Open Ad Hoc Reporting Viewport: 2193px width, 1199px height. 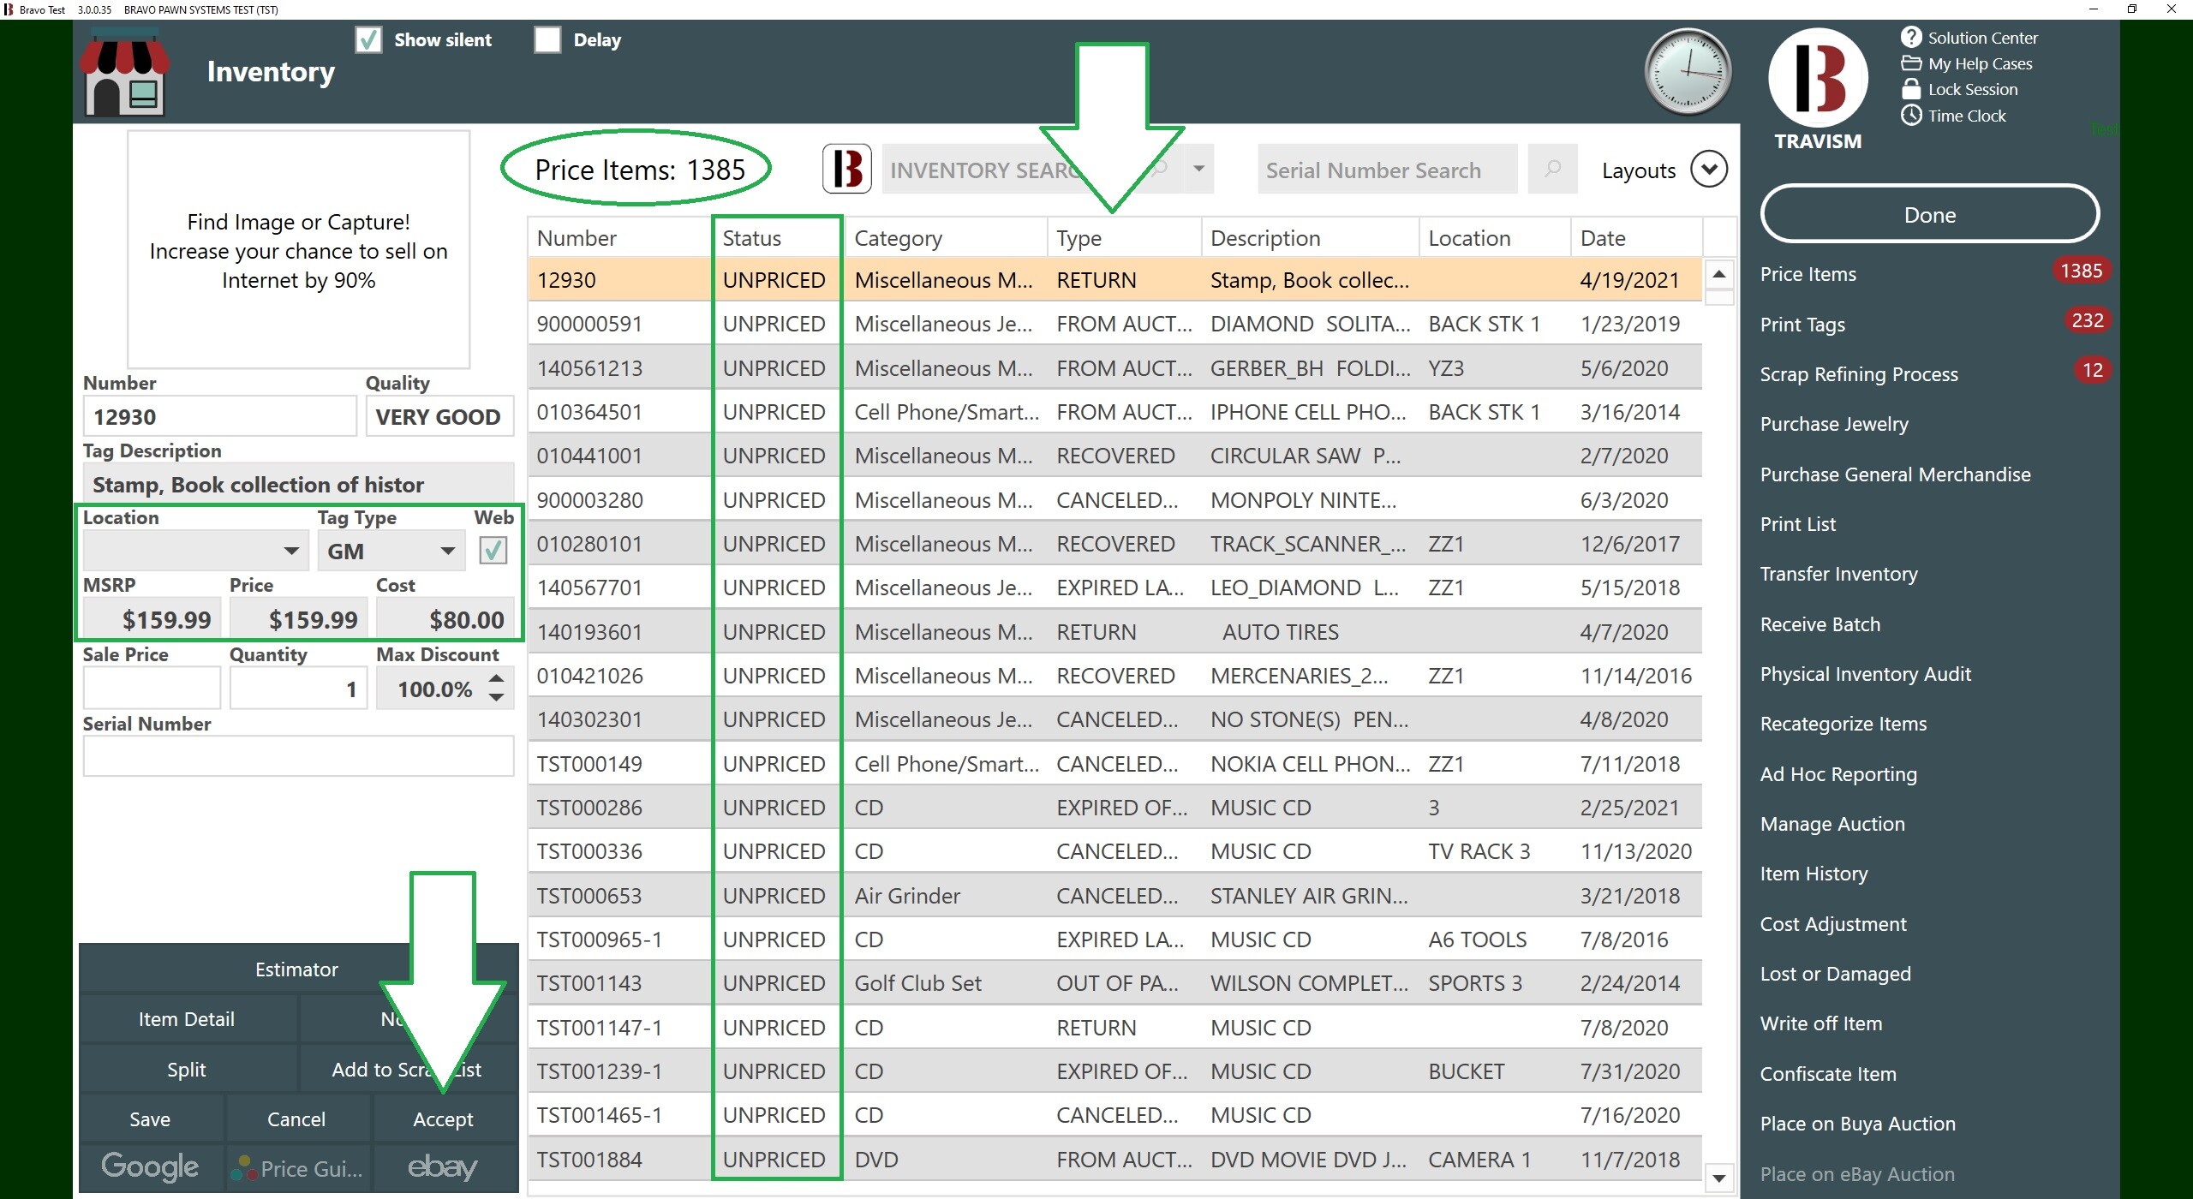click(x=1838, y=774)
